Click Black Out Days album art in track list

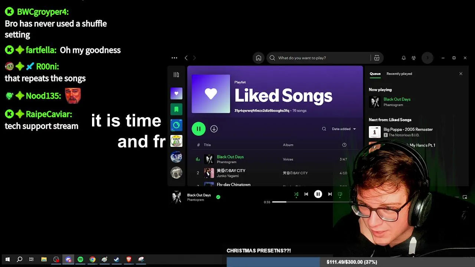click(x=209, y=159)
